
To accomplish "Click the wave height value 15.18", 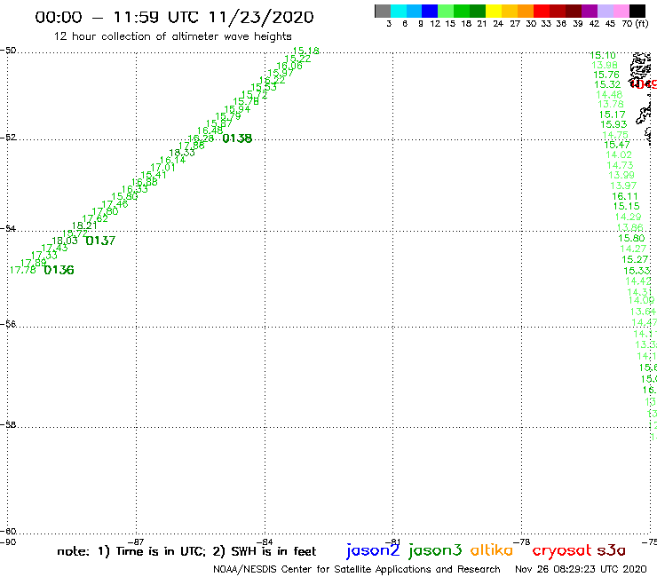I will point(306,51).
